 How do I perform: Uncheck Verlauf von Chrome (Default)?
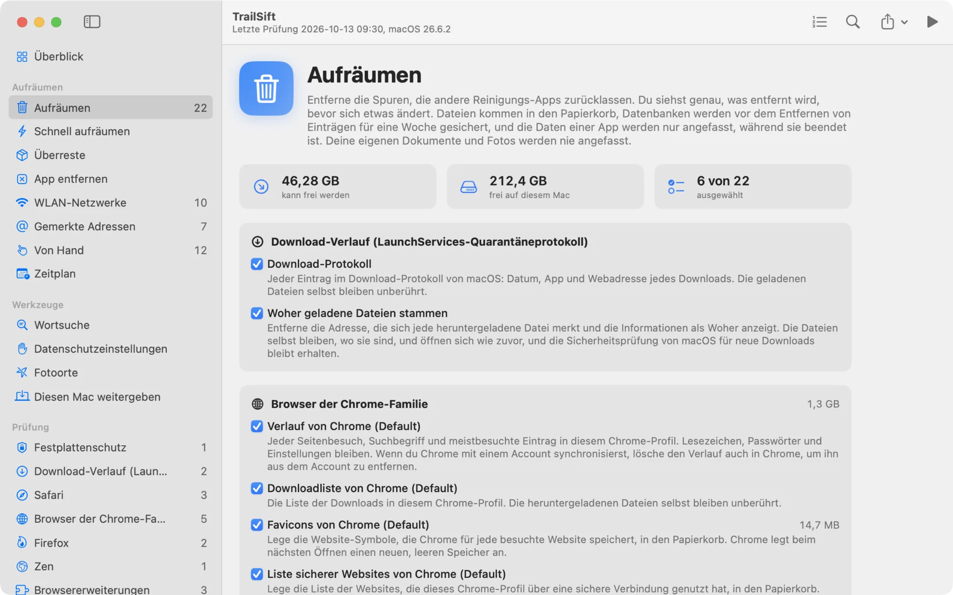coord(257,426)
